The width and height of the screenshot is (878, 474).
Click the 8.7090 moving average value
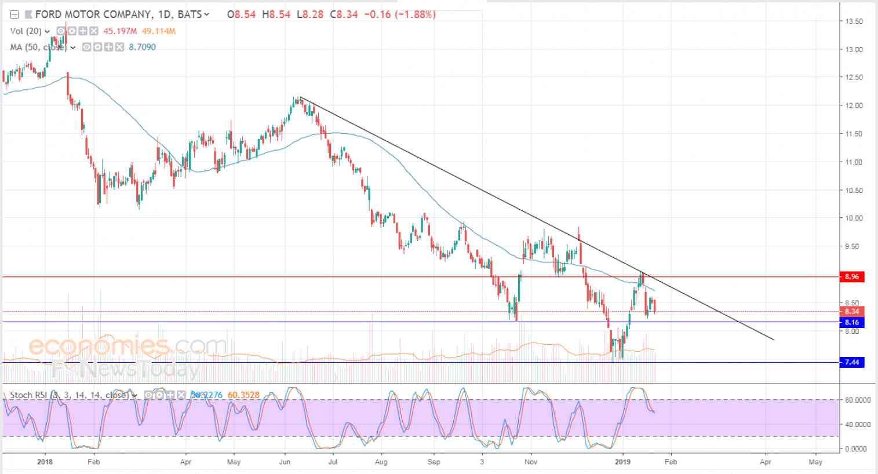pyautogui.click(x=142, y=48)
